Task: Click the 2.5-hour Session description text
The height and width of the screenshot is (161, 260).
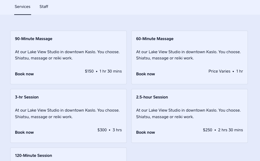Action: coord(188,113)
